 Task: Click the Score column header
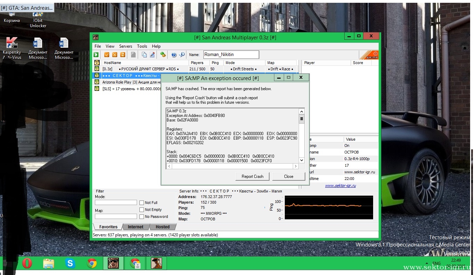point(361,63)
